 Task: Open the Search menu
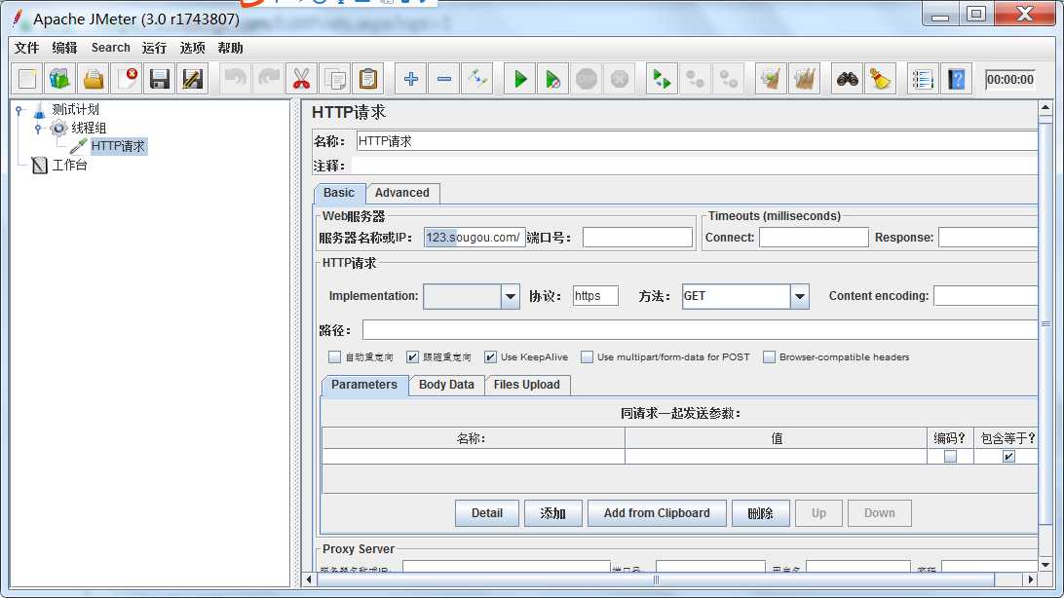[111, 48]
